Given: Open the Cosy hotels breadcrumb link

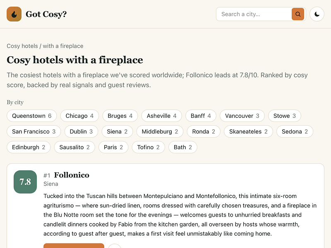Looking at the screenshot, I should click(x=22, y=46).
